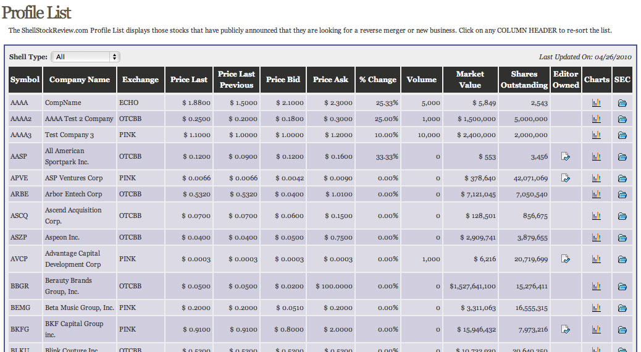Viewport: 641px width, 352px height.
Task: Open SEC folder for AVCP
Action: (622, 259)
